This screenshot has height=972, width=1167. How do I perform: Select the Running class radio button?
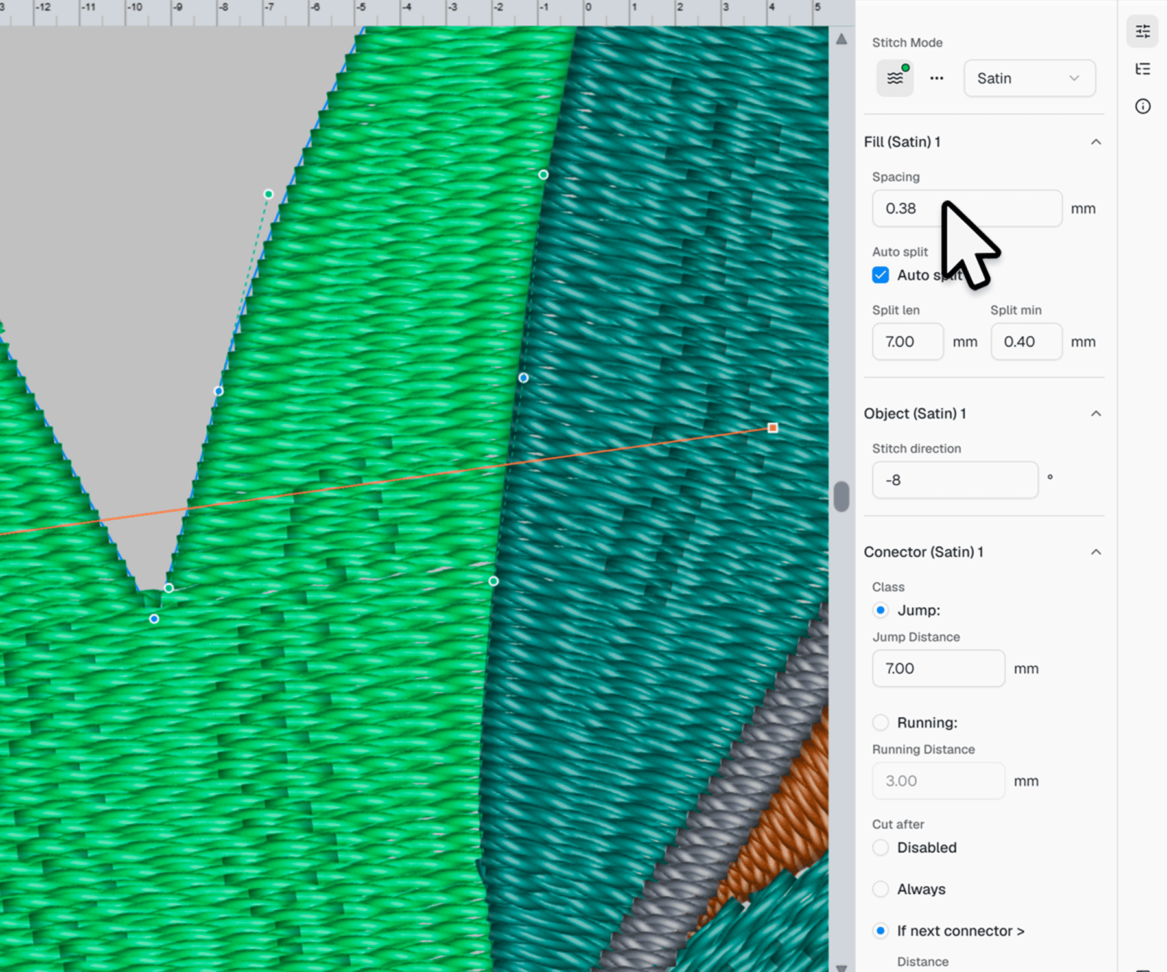(x=880, y=723)
